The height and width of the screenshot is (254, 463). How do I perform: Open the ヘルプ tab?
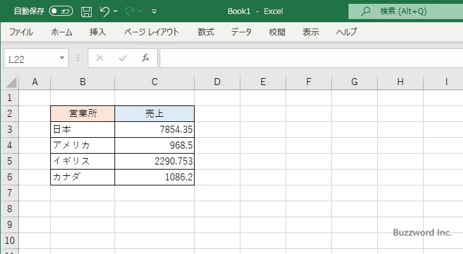click(x=347, y=32)
